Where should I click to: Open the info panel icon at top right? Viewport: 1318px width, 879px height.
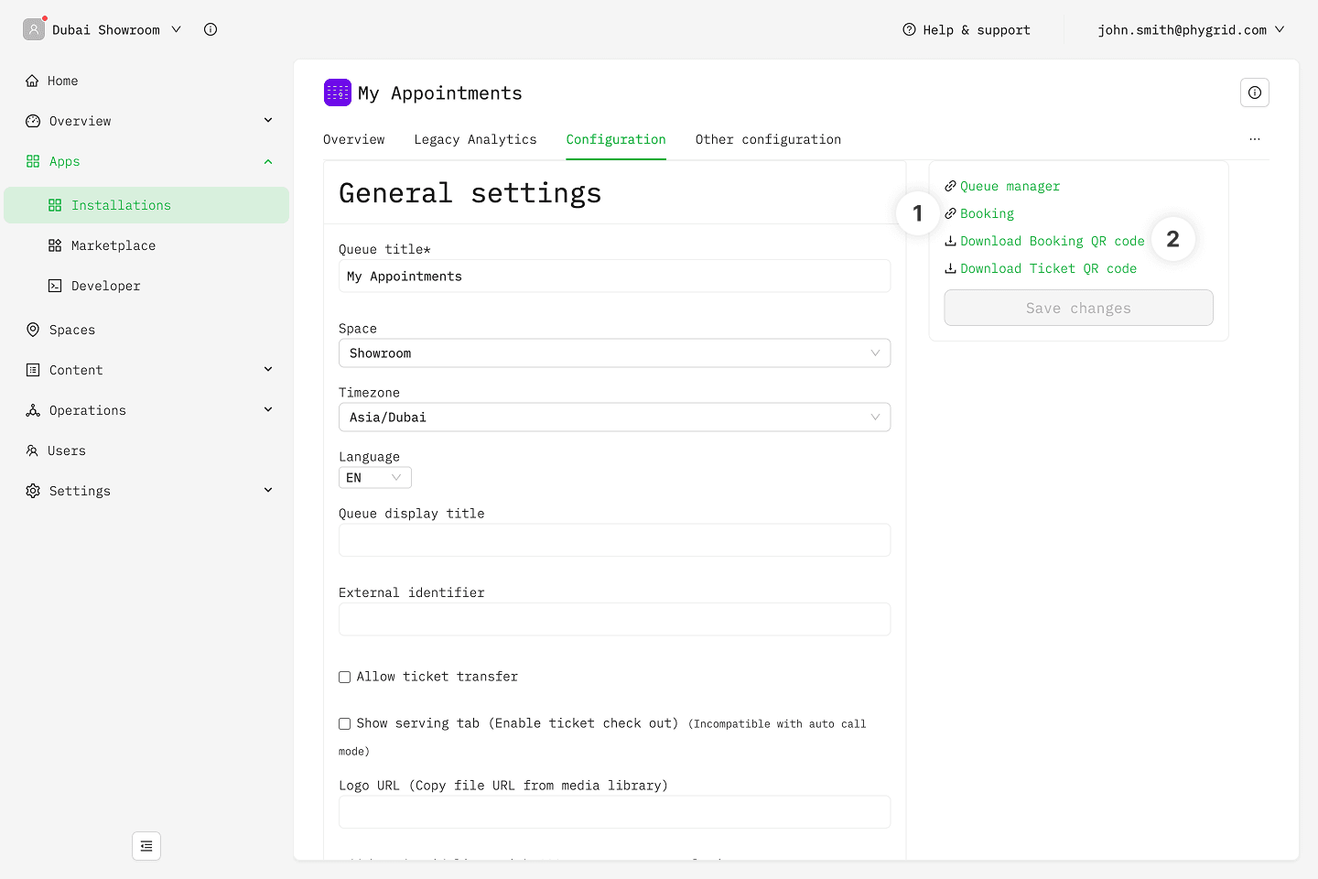point(1254,92)
